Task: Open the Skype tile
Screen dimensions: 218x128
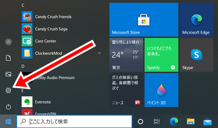Action: 197,55
